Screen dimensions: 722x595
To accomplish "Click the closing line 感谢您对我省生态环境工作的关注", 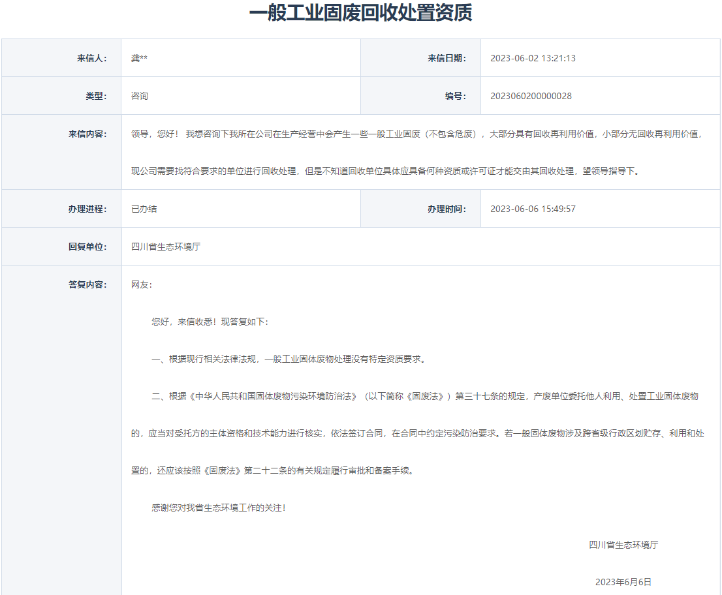I will [219, 507].
